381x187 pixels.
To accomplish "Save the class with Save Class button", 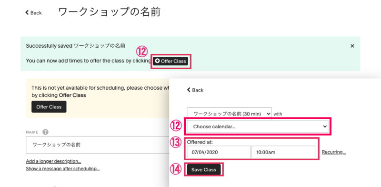I will tap(204, 170).
